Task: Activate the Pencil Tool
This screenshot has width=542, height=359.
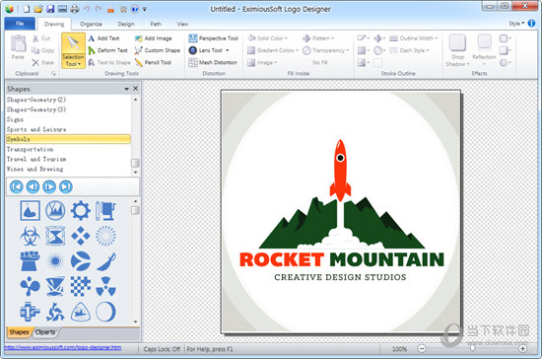Action: [153, 62]
